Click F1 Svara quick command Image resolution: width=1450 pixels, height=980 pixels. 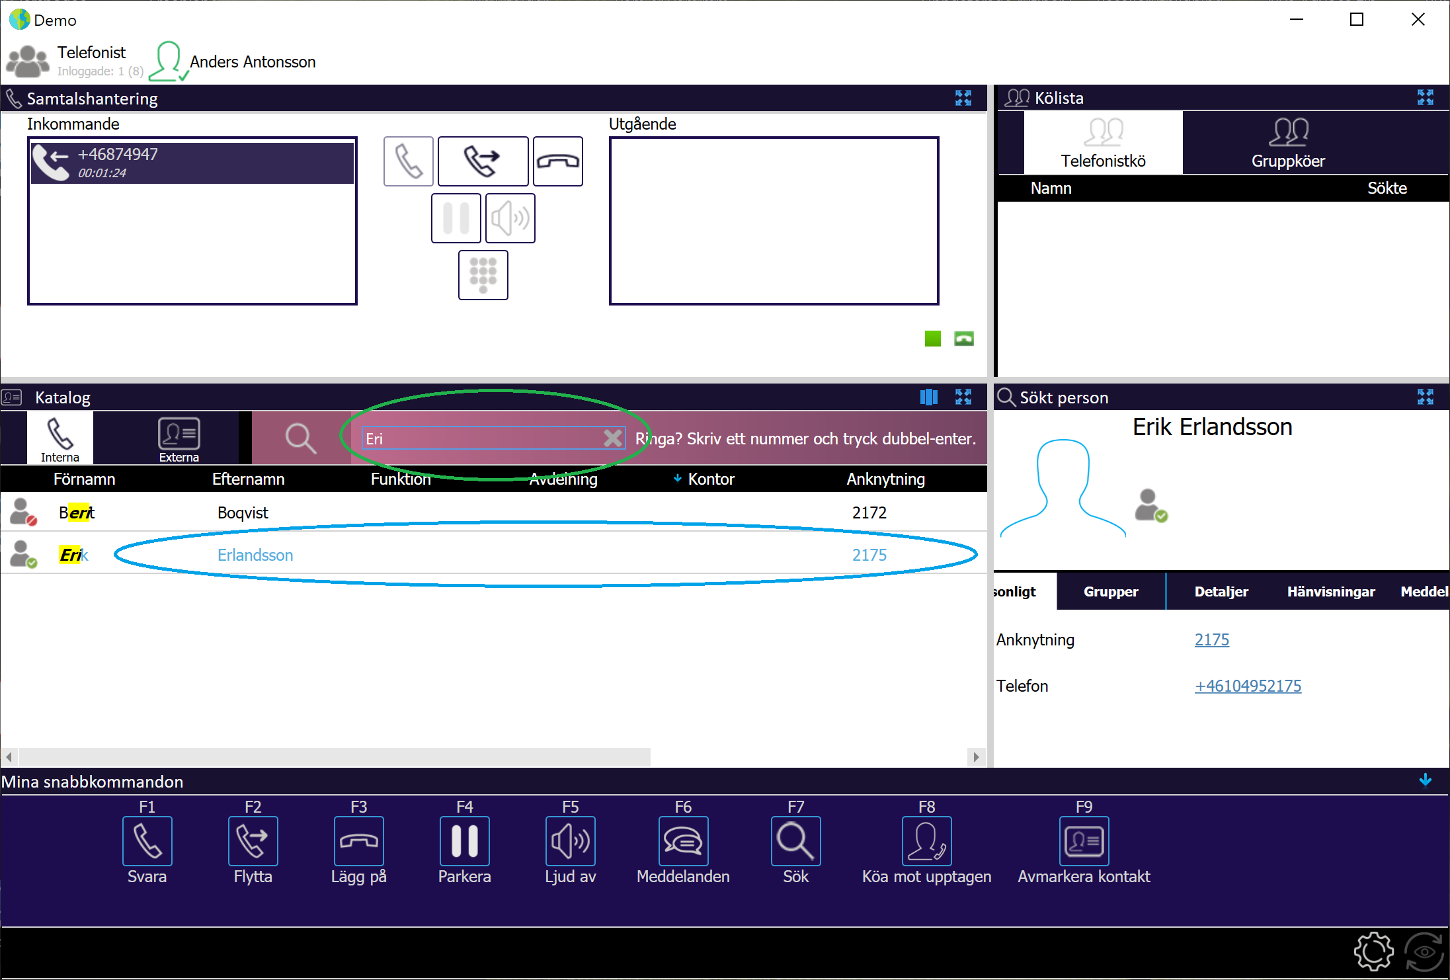coord(147,840)
